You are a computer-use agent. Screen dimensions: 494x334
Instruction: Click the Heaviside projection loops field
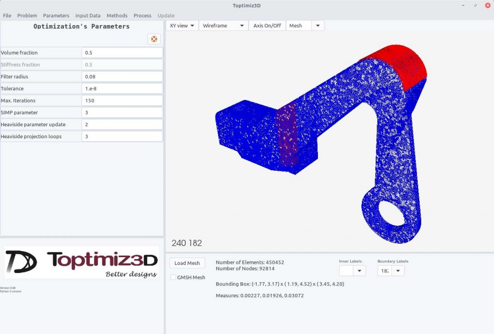click(122, 137)
